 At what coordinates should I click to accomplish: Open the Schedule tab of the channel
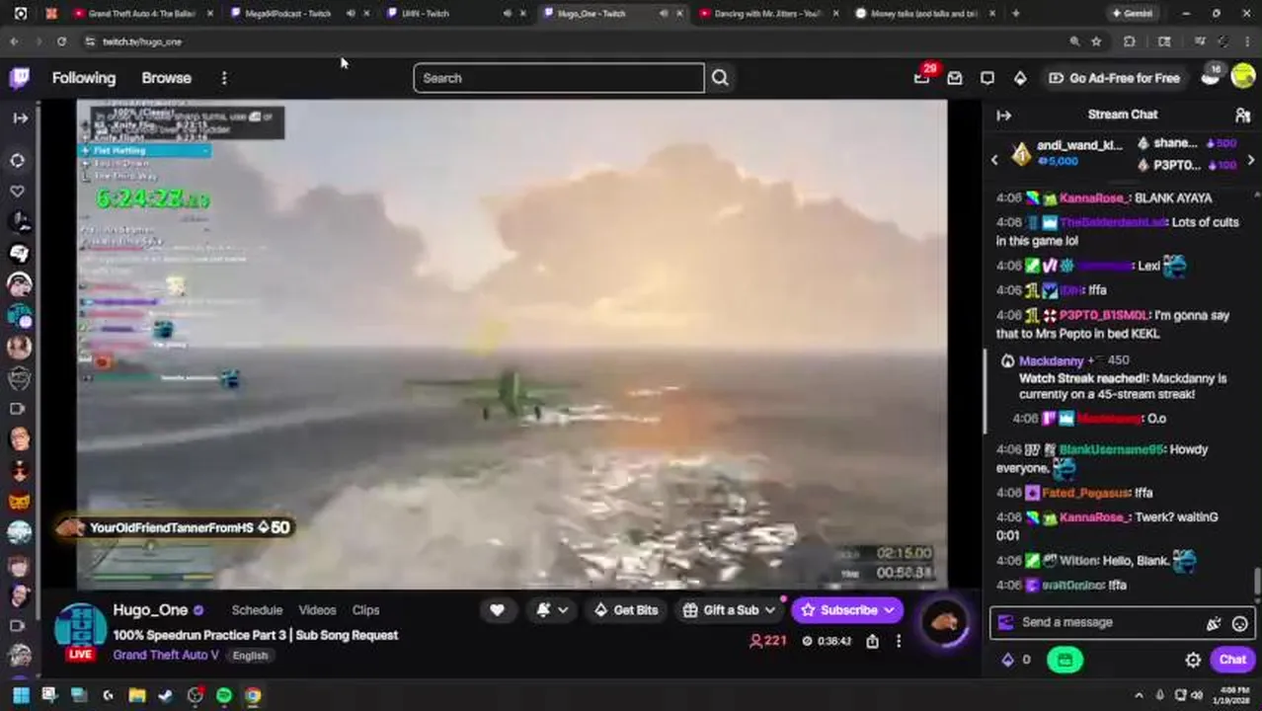click(x=257, y=610)
